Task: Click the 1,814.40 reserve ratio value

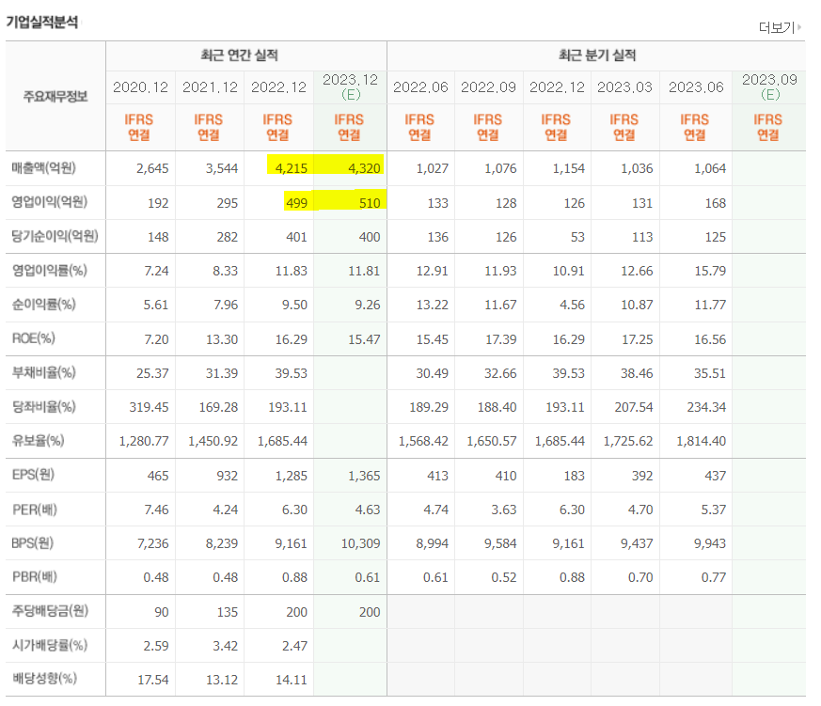Action: 702,441
